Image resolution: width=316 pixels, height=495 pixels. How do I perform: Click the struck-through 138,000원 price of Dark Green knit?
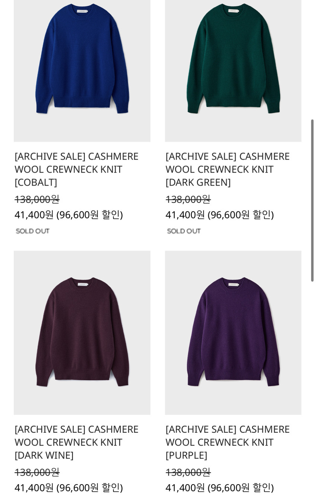(188, 199)
